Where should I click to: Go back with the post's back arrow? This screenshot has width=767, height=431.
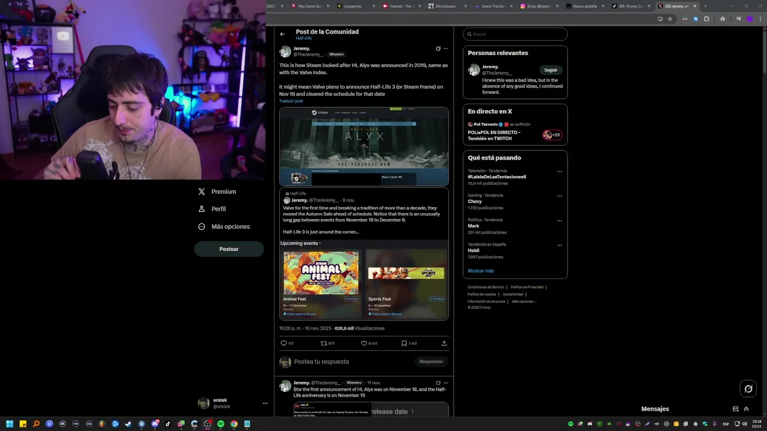(x=282, y=34)
